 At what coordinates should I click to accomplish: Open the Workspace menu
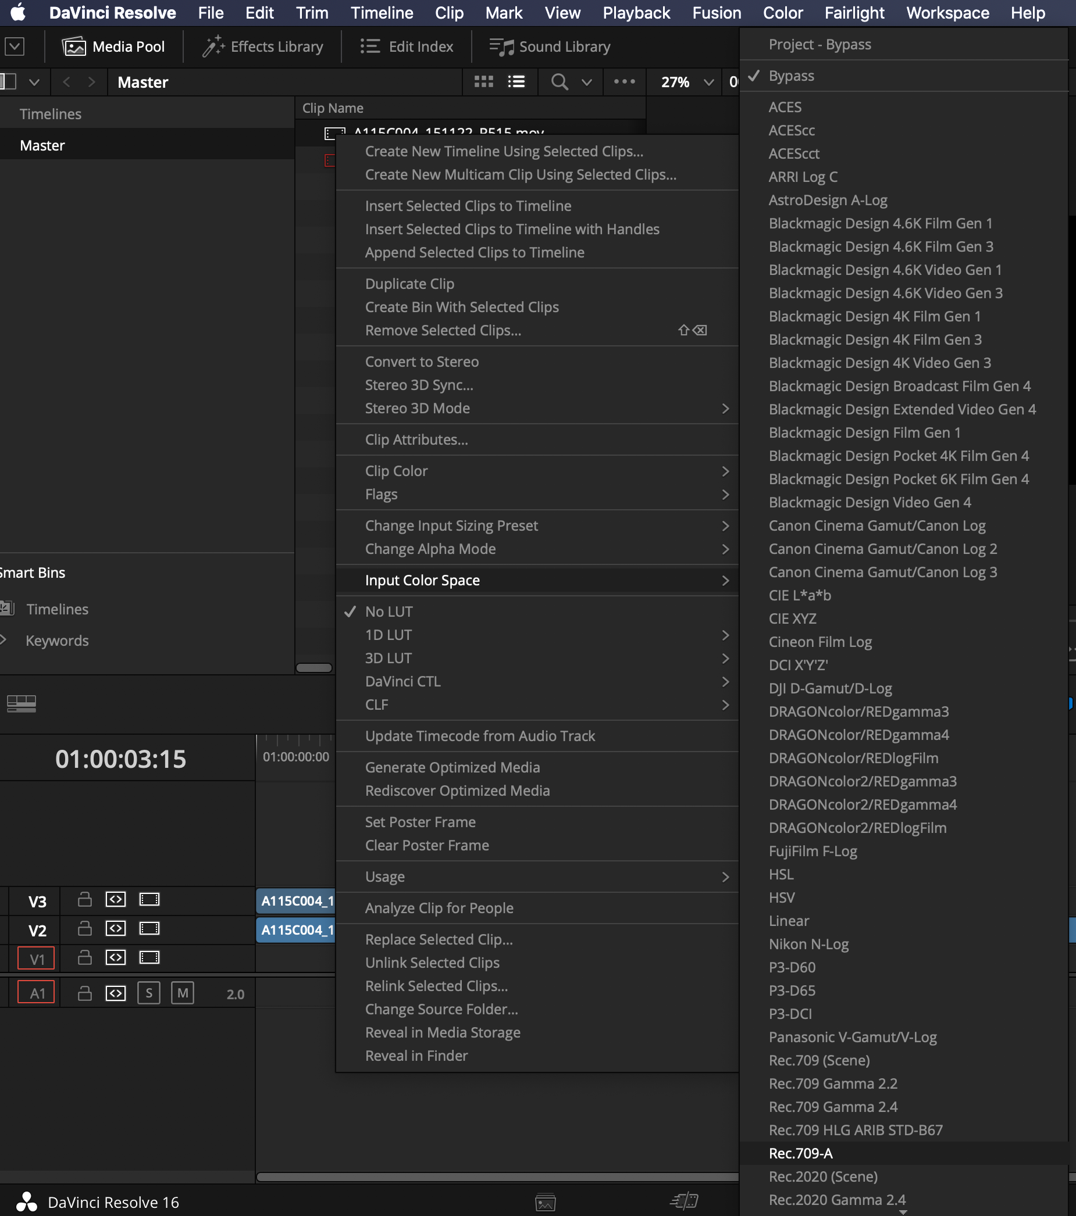pos(947,12)
